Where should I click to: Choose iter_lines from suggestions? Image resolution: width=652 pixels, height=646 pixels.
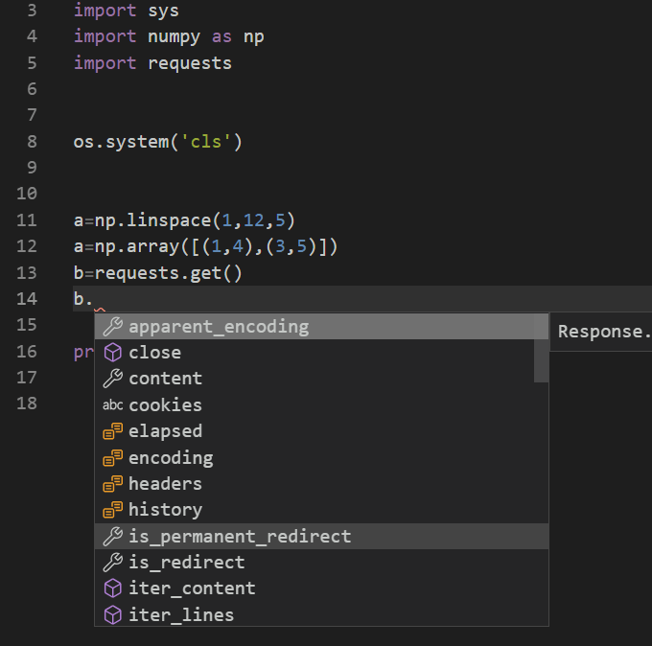pyautogui.click(x=321, y=614)
